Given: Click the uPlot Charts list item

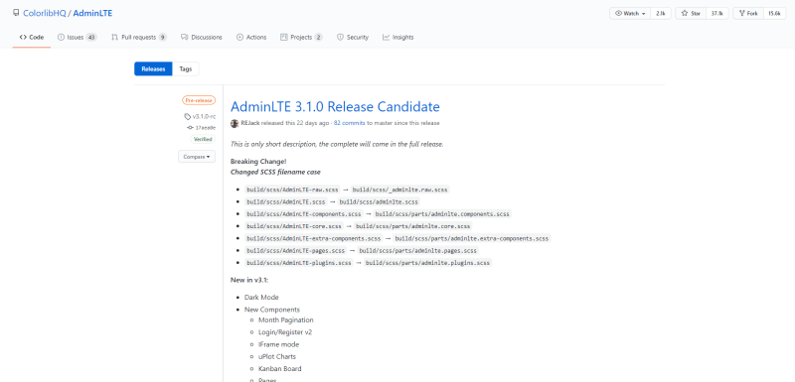Looking at the screenshot, I should (277, 357).
